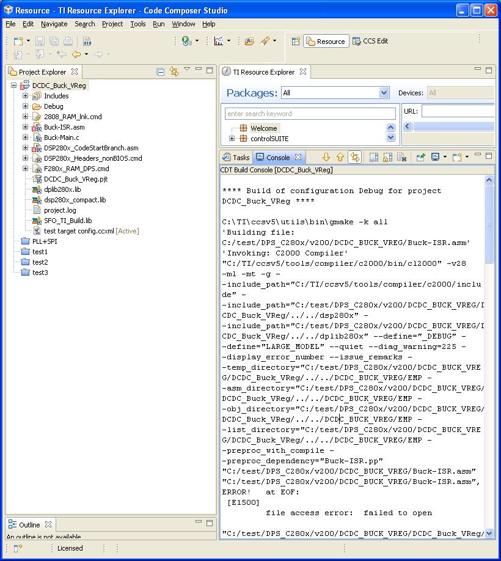Click the Debug bug toolbar icon
This screenshot has height=561, width=501.
pyautogui.click(x=186, y=41)
